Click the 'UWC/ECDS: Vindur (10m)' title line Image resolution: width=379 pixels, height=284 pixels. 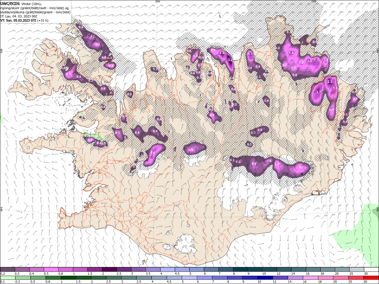click(x=21, y=4)
